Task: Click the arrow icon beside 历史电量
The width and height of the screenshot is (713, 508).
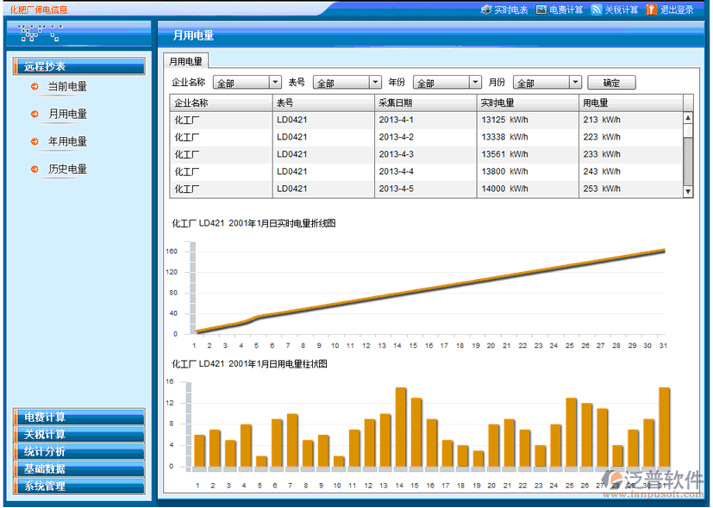Action: tap(34, 170)
